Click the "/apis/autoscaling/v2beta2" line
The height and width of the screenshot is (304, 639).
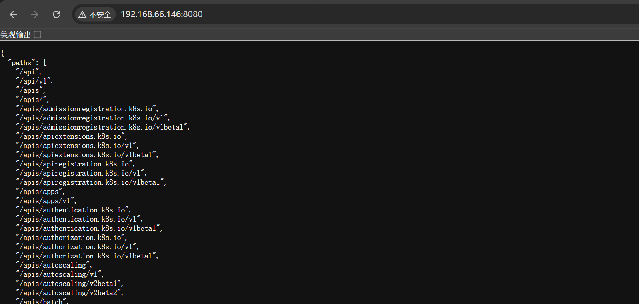(x=69, y=293)
